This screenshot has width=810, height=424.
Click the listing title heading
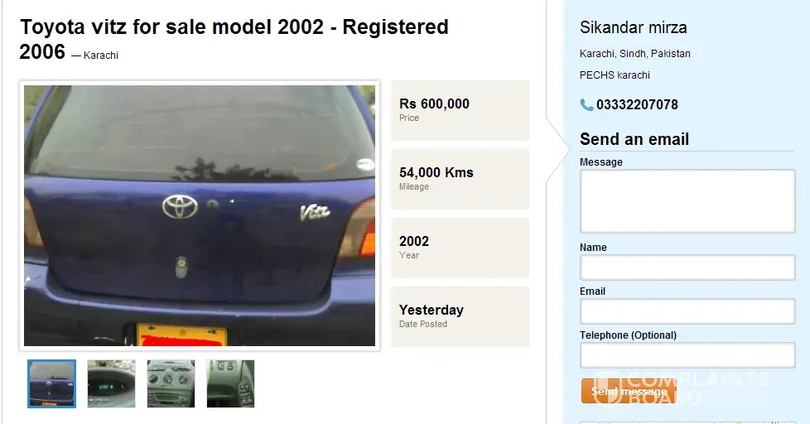coord(234,39)
